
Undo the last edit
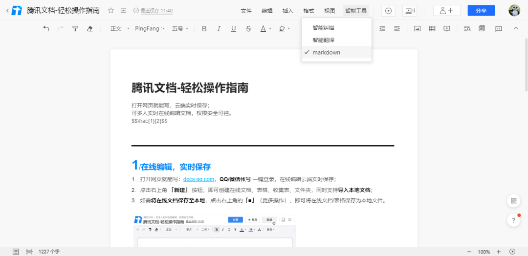[x=46, y=29]
